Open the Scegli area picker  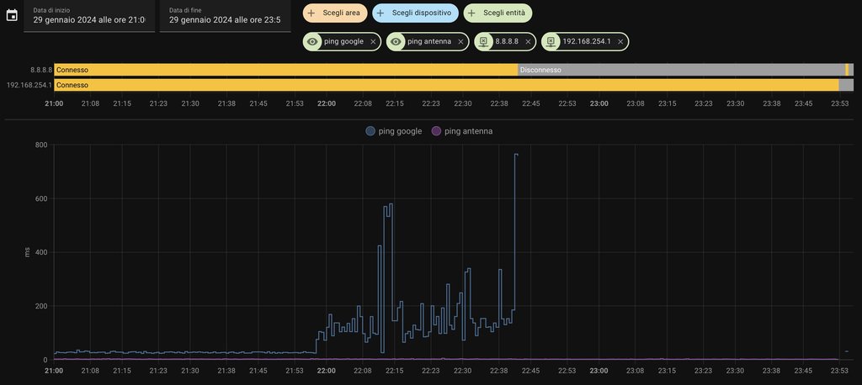click(x=335, y=13)
